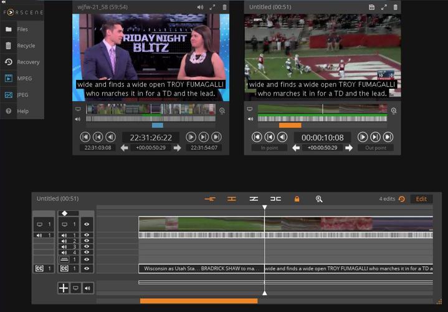
Task: Go to end in source viewer
Action: 216,137
